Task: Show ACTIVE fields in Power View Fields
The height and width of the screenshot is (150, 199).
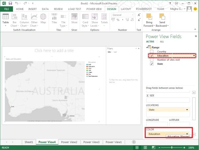Action: (x=150, y=41)
